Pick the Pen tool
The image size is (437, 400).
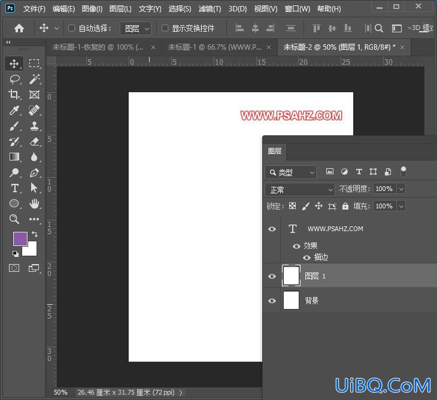point(34,172)
